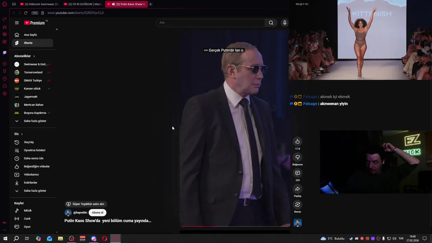Remix this short
Image resolution: width=432 pixels, height=243 pixels.
click(297, 205)
